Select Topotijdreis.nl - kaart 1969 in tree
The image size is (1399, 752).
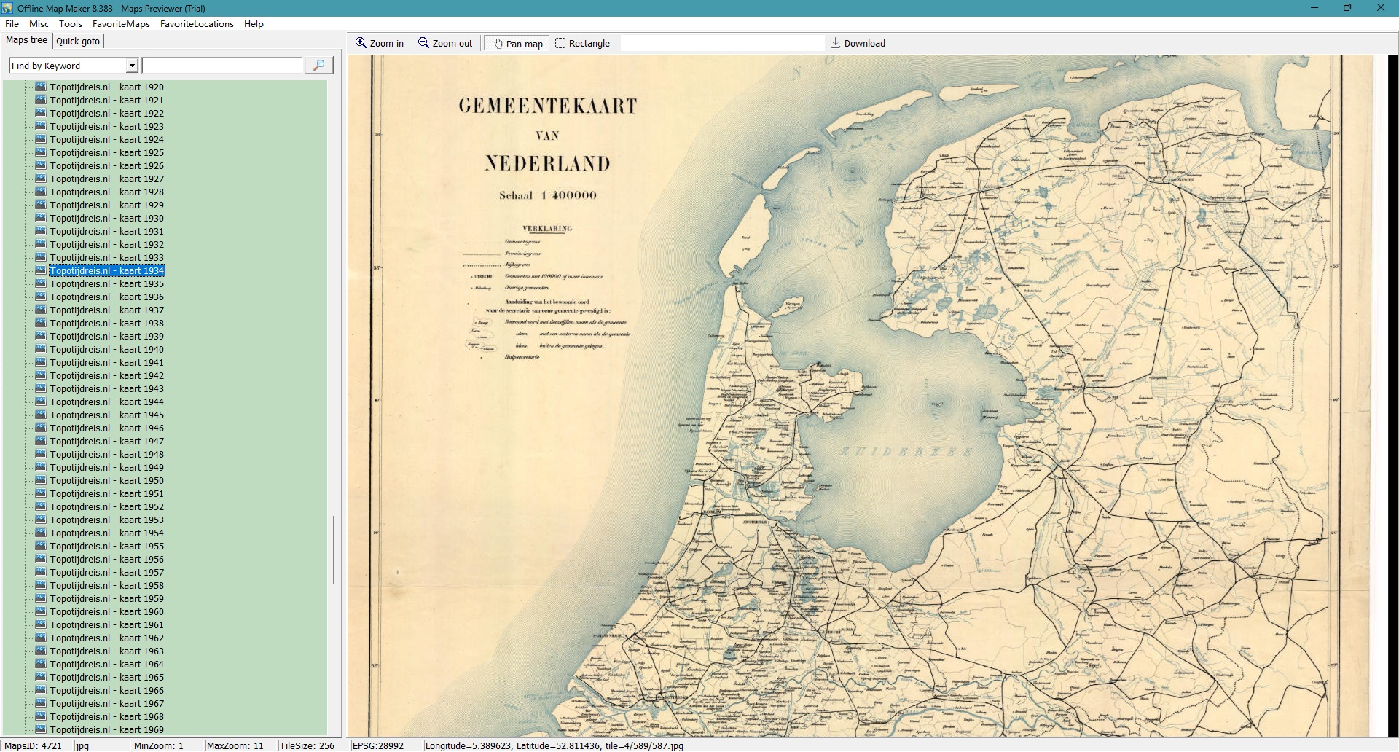click(x=106, y=730)
